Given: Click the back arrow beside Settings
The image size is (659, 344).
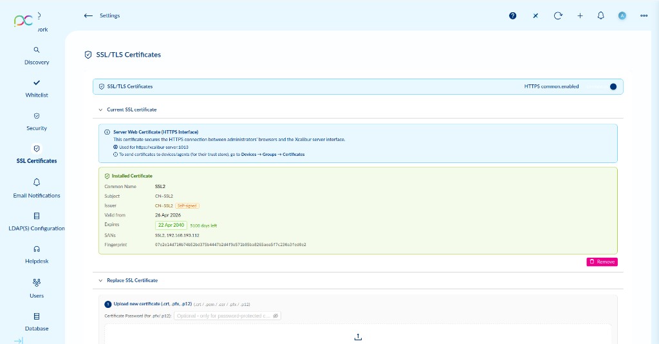Looking at the screenshot, I should coord(88,15).
